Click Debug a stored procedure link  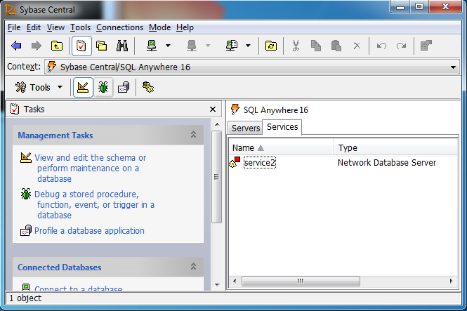94,205
